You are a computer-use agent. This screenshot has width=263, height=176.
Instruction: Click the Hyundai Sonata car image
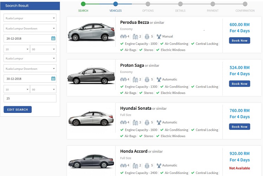[x=91, y=118]
